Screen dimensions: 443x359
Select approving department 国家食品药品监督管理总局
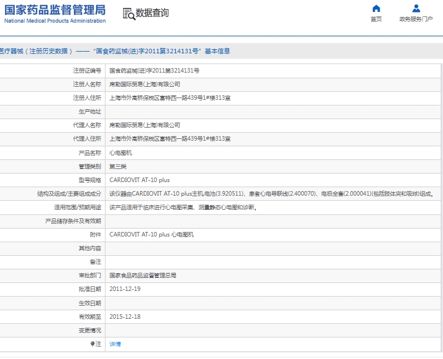143,276
